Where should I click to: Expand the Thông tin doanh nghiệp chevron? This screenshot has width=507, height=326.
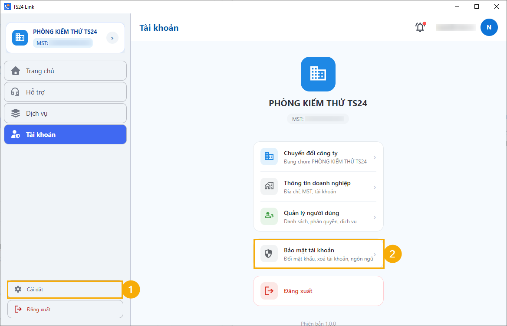click(375, 188)
